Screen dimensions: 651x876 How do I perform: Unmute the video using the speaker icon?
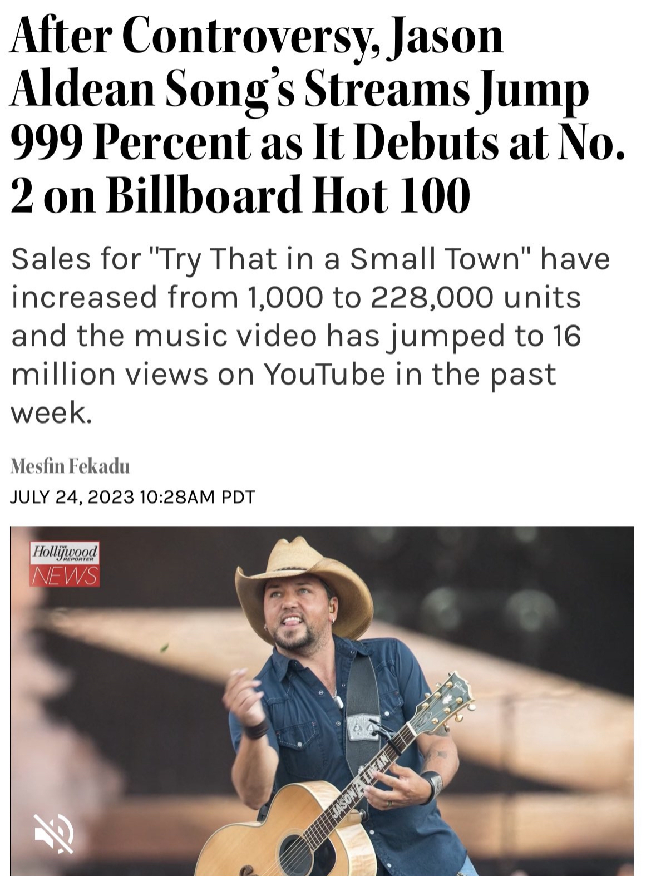(54, 833)
